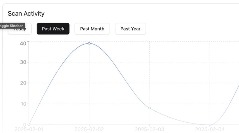239x133 pixels.
Task: Select the Past Week range button
Action: 53,29
